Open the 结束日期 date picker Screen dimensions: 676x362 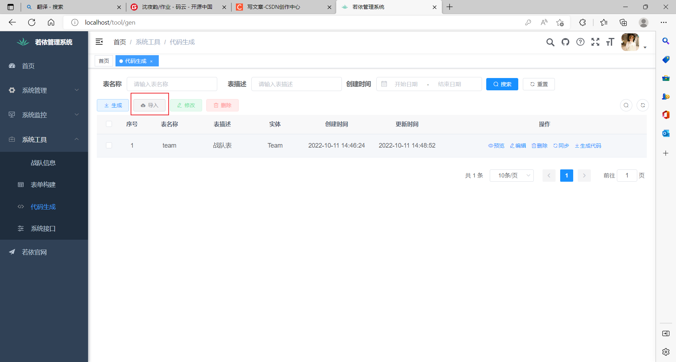tap(450, 84)
